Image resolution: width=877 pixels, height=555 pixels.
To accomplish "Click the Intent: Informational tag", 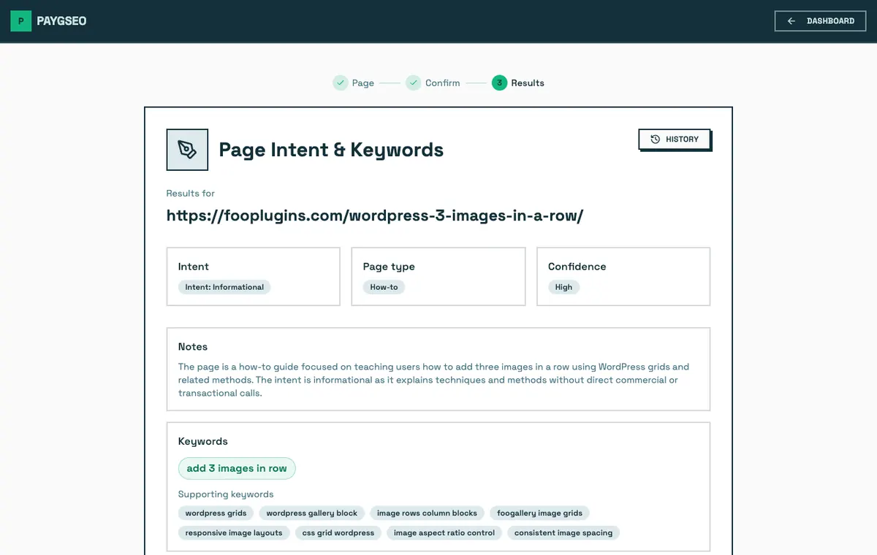I will pos(224,287).
